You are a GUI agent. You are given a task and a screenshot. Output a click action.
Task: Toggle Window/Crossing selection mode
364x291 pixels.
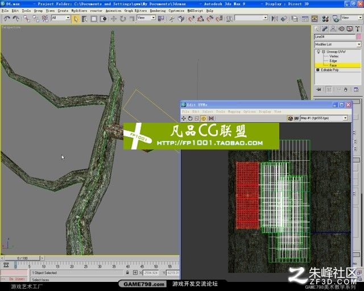[103, 19]
